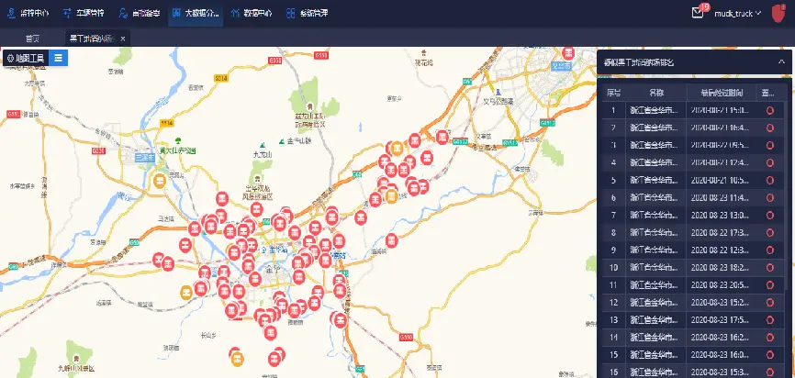Close the 黑工地消纳场 tab
The image size is (795, 378).
click(x=123, y=39)
